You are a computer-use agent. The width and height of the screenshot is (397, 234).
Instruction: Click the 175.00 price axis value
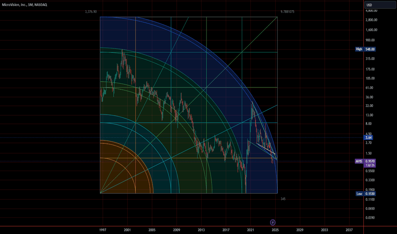pyautogui.click(x=370, y=69)
